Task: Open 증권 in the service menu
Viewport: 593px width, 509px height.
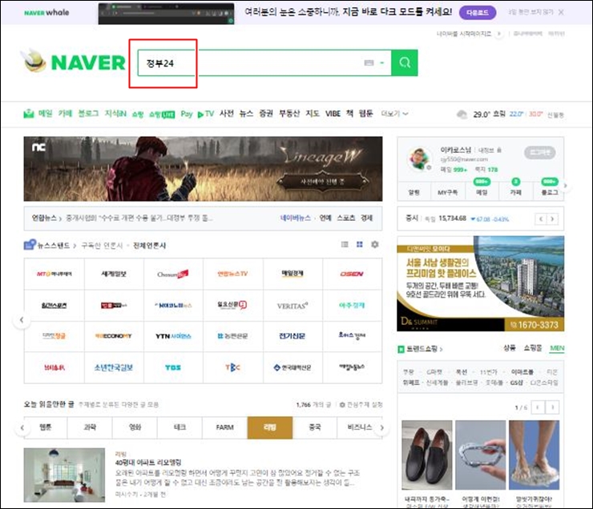Action: coord(266,114)
